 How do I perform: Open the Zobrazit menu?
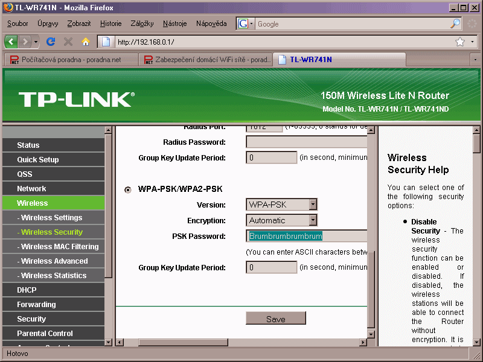79,24
